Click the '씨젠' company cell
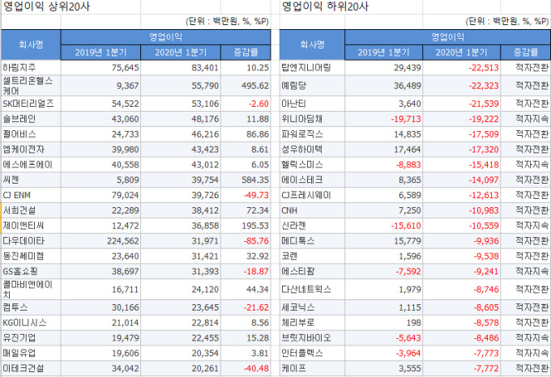Screen dimensions: 551x377 point(31,180)
